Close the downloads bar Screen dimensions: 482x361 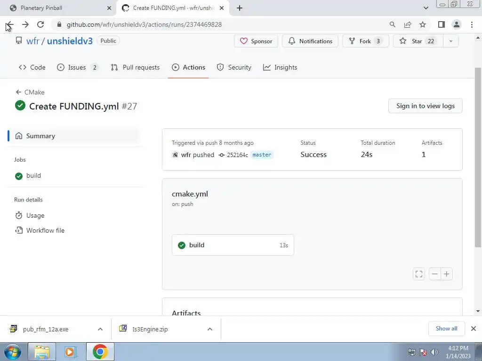click(474, 329)
